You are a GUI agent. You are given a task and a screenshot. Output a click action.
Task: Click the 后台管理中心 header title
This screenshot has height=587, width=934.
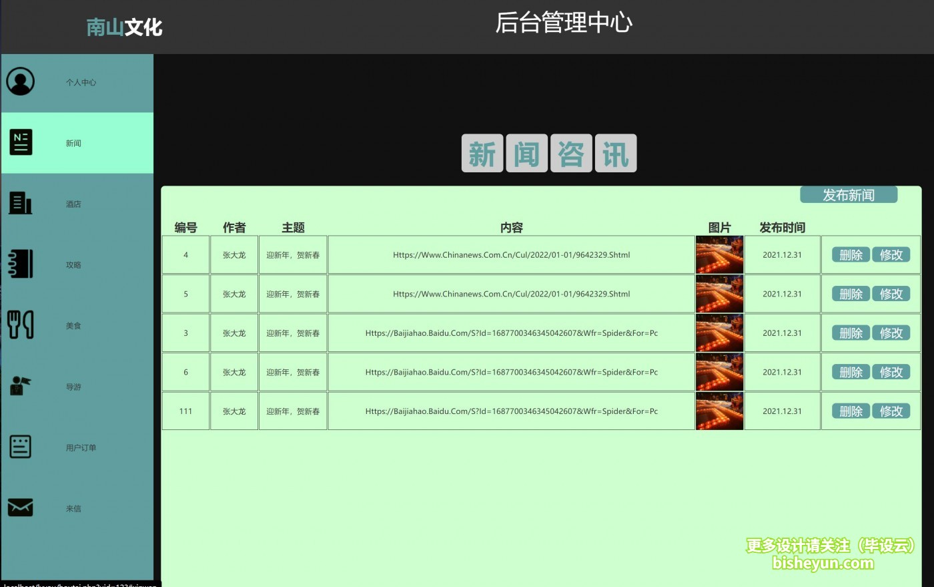point(564,22)
